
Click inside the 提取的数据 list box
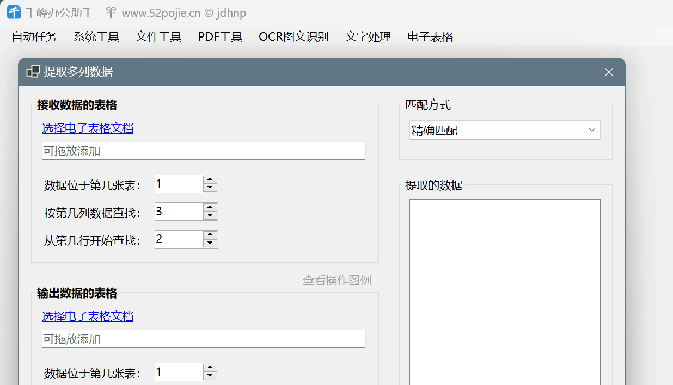coord(505,292)
